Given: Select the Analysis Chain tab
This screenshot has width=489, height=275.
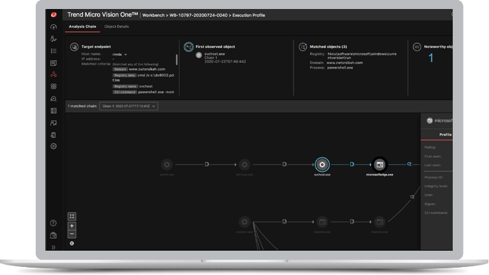Looking at the screenshot, I should pyautogui.click(x=81, y=27).
